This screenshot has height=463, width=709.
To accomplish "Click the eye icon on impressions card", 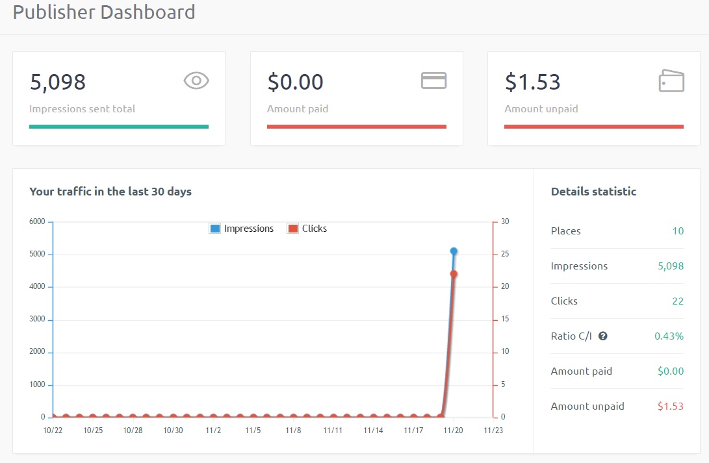I will click(x=196, y=81).
